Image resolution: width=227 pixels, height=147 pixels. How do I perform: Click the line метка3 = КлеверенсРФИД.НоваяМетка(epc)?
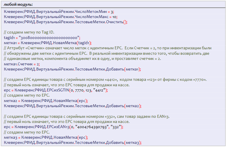(46, 138)
